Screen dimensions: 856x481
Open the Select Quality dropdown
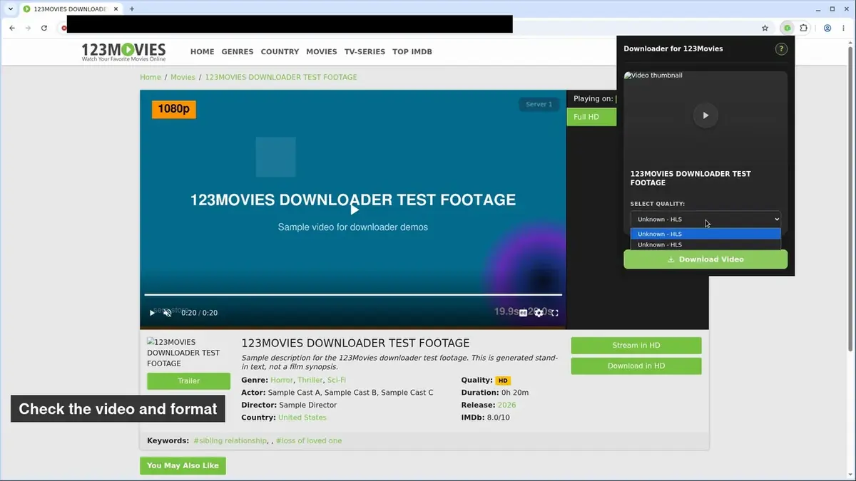pyautogui.click(x=705, y=219)
